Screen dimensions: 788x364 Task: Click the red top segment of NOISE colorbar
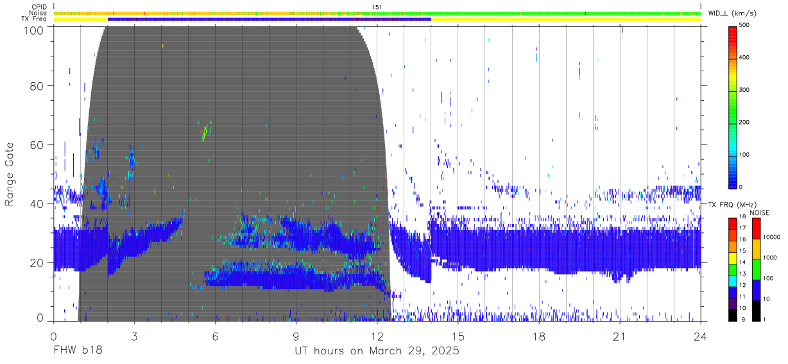(756, 227)
